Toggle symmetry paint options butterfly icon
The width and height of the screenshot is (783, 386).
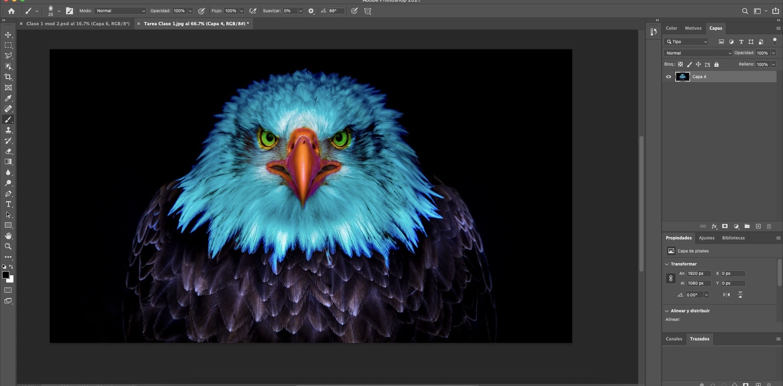pos(368,11)
